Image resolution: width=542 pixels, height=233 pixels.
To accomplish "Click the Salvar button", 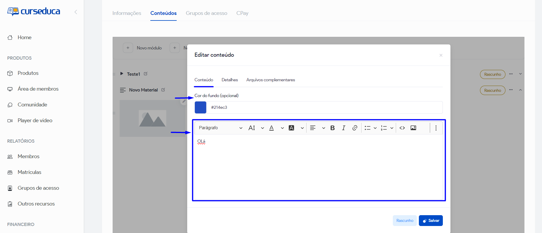I will [431, 220].
